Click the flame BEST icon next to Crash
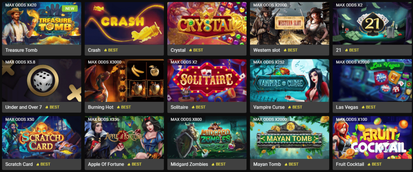 [x=106, y=50]
